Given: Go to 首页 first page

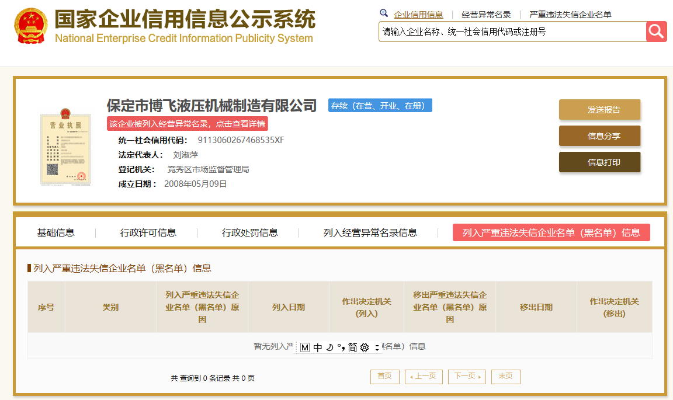Looking at the screenshot, I should pos(385,377).
